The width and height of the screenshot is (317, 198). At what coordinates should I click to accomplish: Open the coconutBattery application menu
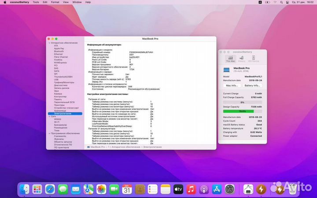pyautogui.click(x=19, y=2)
